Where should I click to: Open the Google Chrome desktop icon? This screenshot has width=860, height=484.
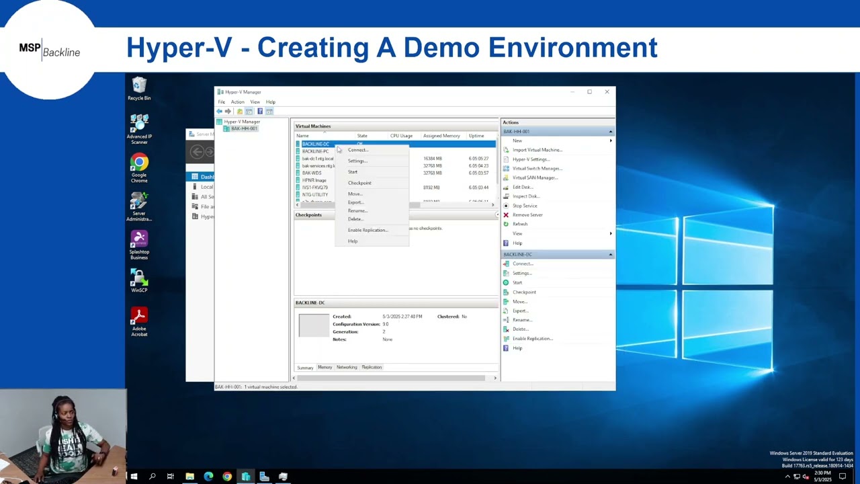pos(139,169)
